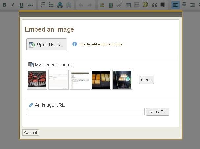Apply underline formatting
This screenshot has height=149, width=200.
tap(21, 5)
